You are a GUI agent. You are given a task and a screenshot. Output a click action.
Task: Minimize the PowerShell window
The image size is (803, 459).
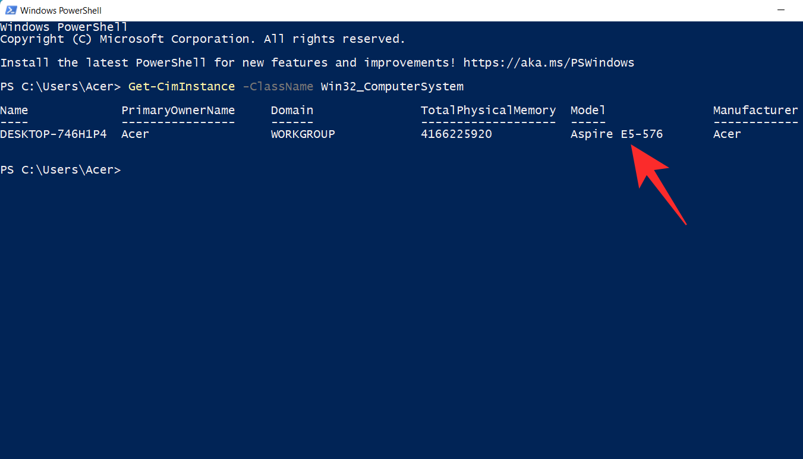click(780, 11)
